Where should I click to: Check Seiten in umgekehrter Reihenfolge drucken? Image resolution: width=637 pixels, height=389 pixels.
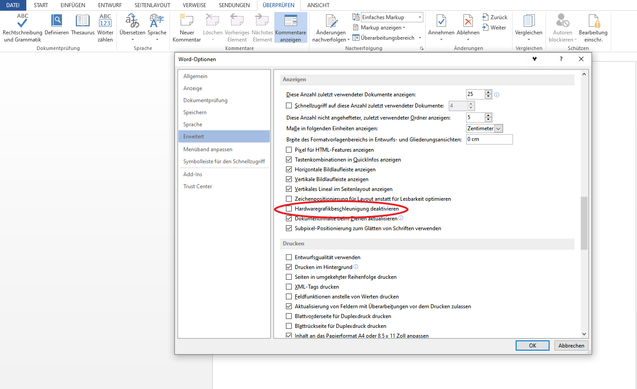[289, 277]
